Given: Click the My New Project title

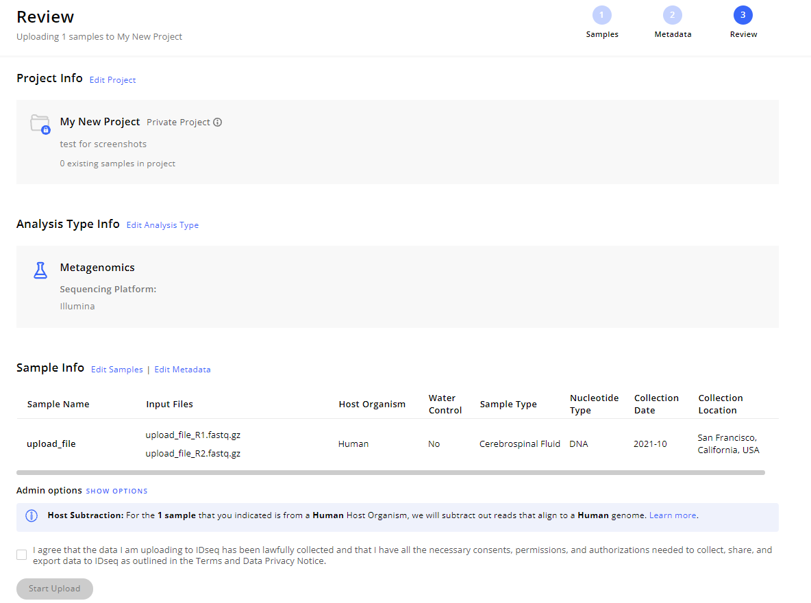Looking at the screenshot, I should tap(100, 122).
